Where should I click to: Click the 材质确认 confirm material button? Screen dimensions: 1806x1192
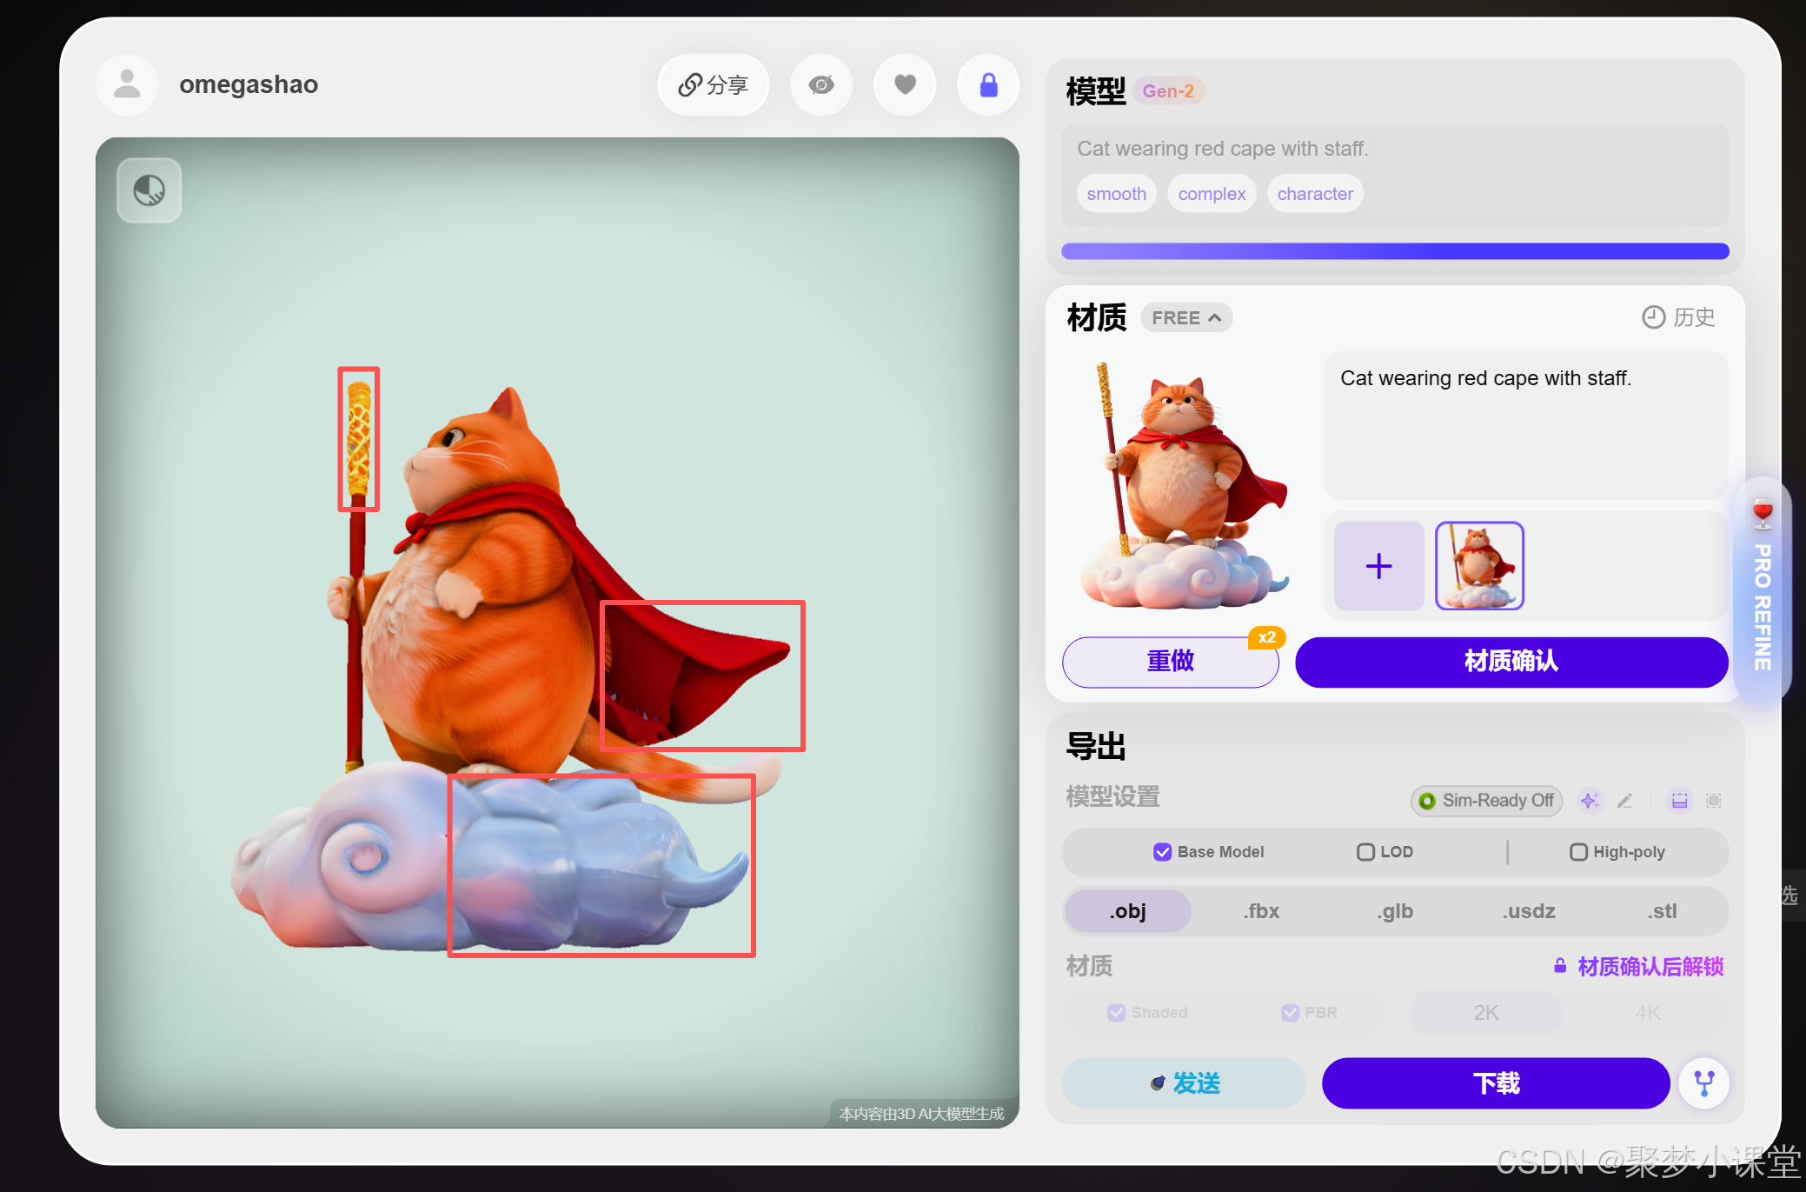1511,662
